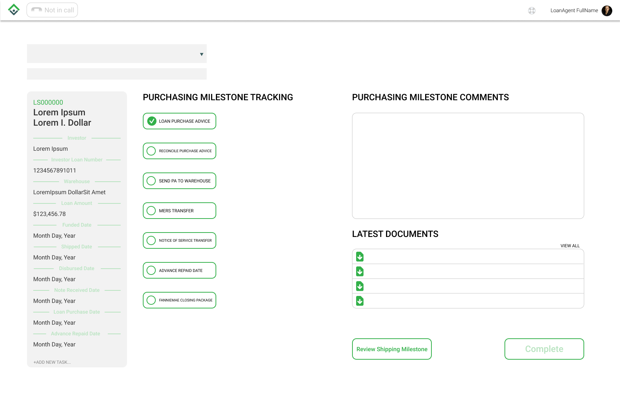Click the LoanAgent profile avatar
This screenshot has width=620, height=398.
tap(607, 11)
